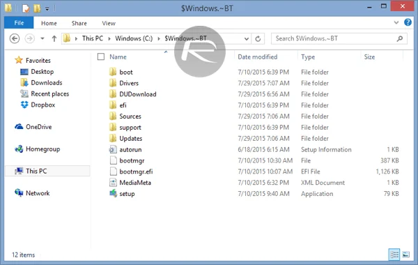Image resolution: width=418 pixels, height=265 pixels.
Task: Open Recent places in navigation pane
Action: (50, 94)
